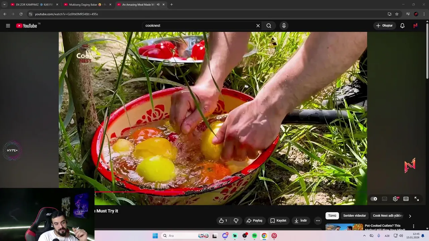View site information icon in address bar
The image size is (429, 241).
(30, 14)
